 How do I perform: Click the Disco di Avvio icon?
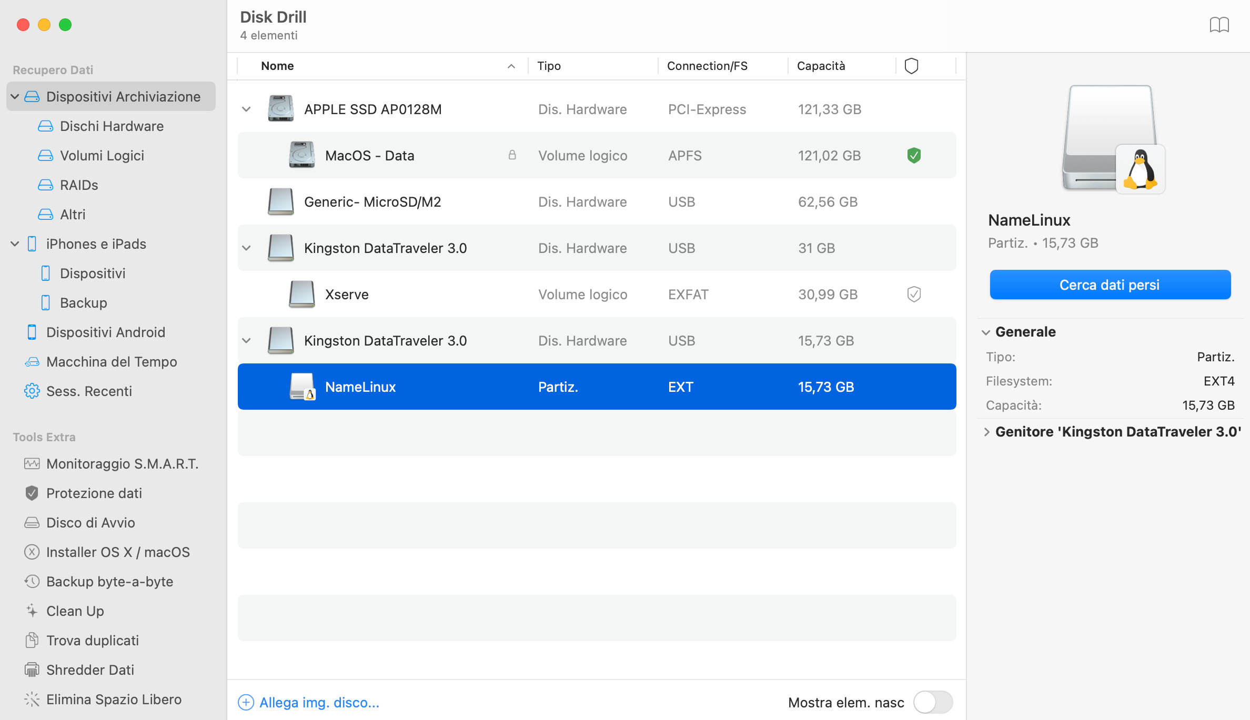[32, 523]
